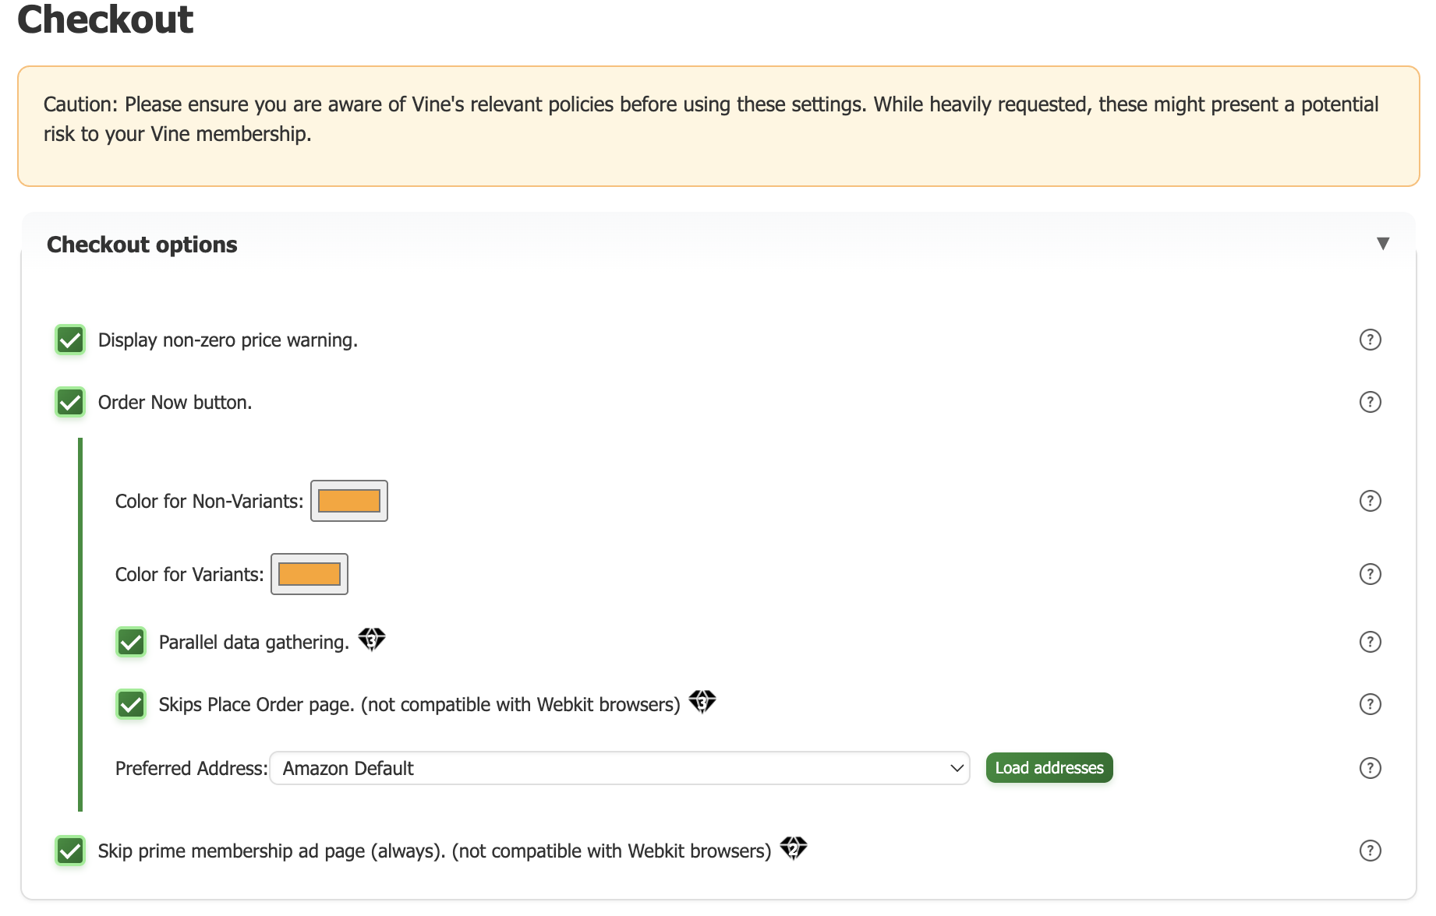Viewport: 1436px width, 916px height.
Task: Open help icon for Order Now button
Action: pos(1370,402)
